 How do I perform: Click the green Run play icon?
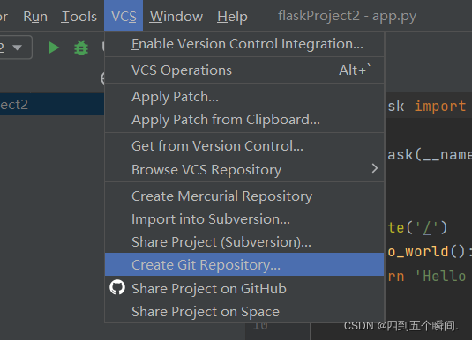click(54, 48)
